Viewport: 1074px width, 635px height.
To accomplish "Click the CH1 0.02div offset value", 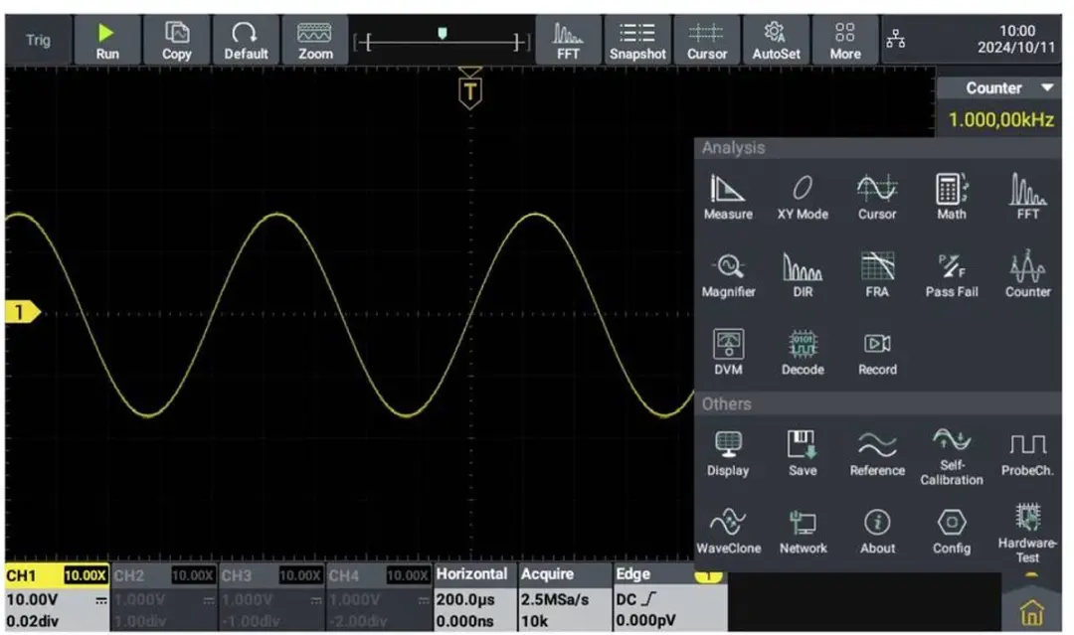I will click(33, 621).
